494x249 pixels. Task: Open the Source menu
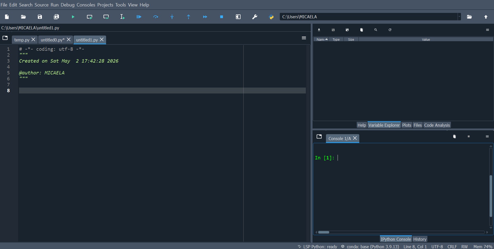pyautogui.click(x=42, y=5)
